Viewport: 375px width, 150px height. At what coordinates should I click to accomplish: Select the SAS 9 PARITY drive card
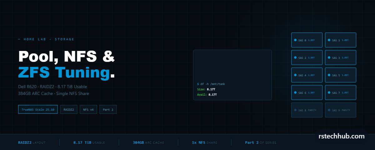coord(341,110)
